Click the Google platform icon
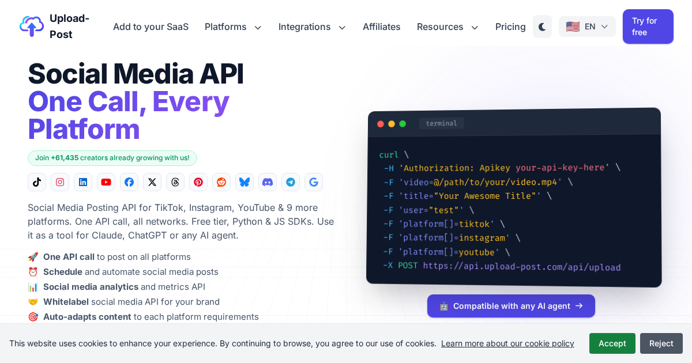692x363 pixels. pyautogui.click(x=314, y=182)
